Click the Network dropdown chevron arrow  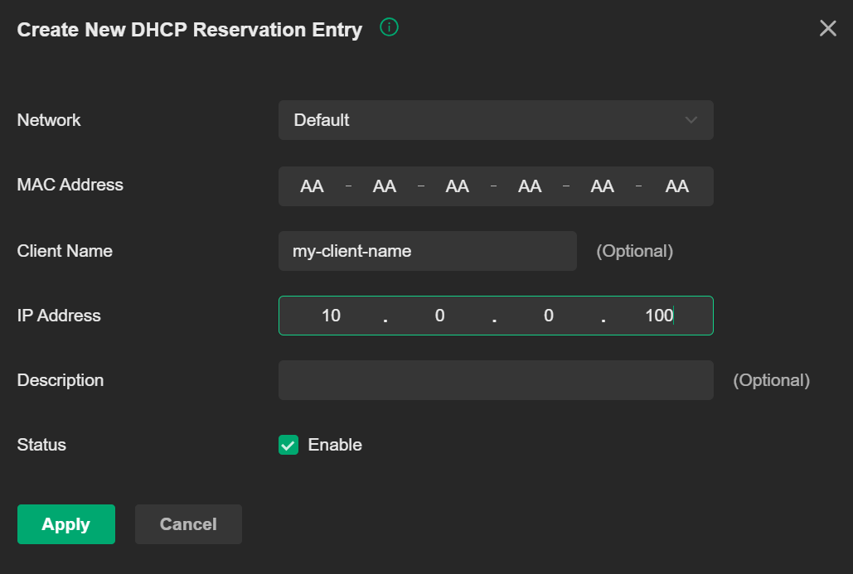pos(691,120)
